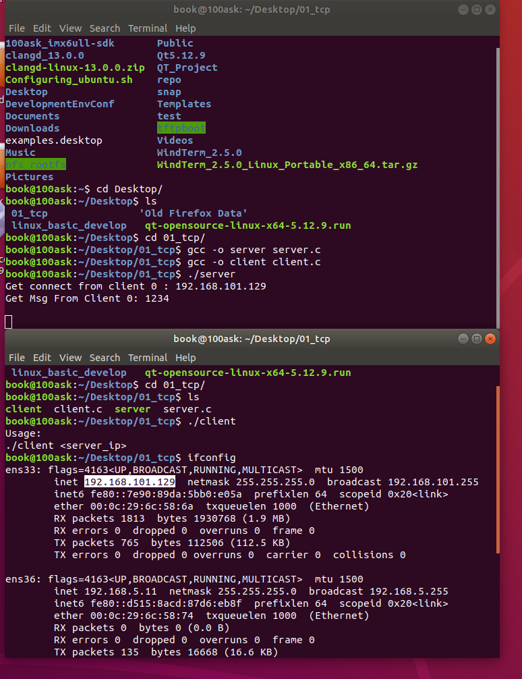Open Terminal menu in bottom terminal window

148,358
